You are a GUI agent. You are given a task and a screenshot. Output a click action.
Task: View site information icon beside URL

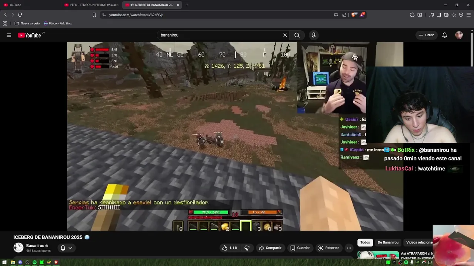[x=104, y=15]
